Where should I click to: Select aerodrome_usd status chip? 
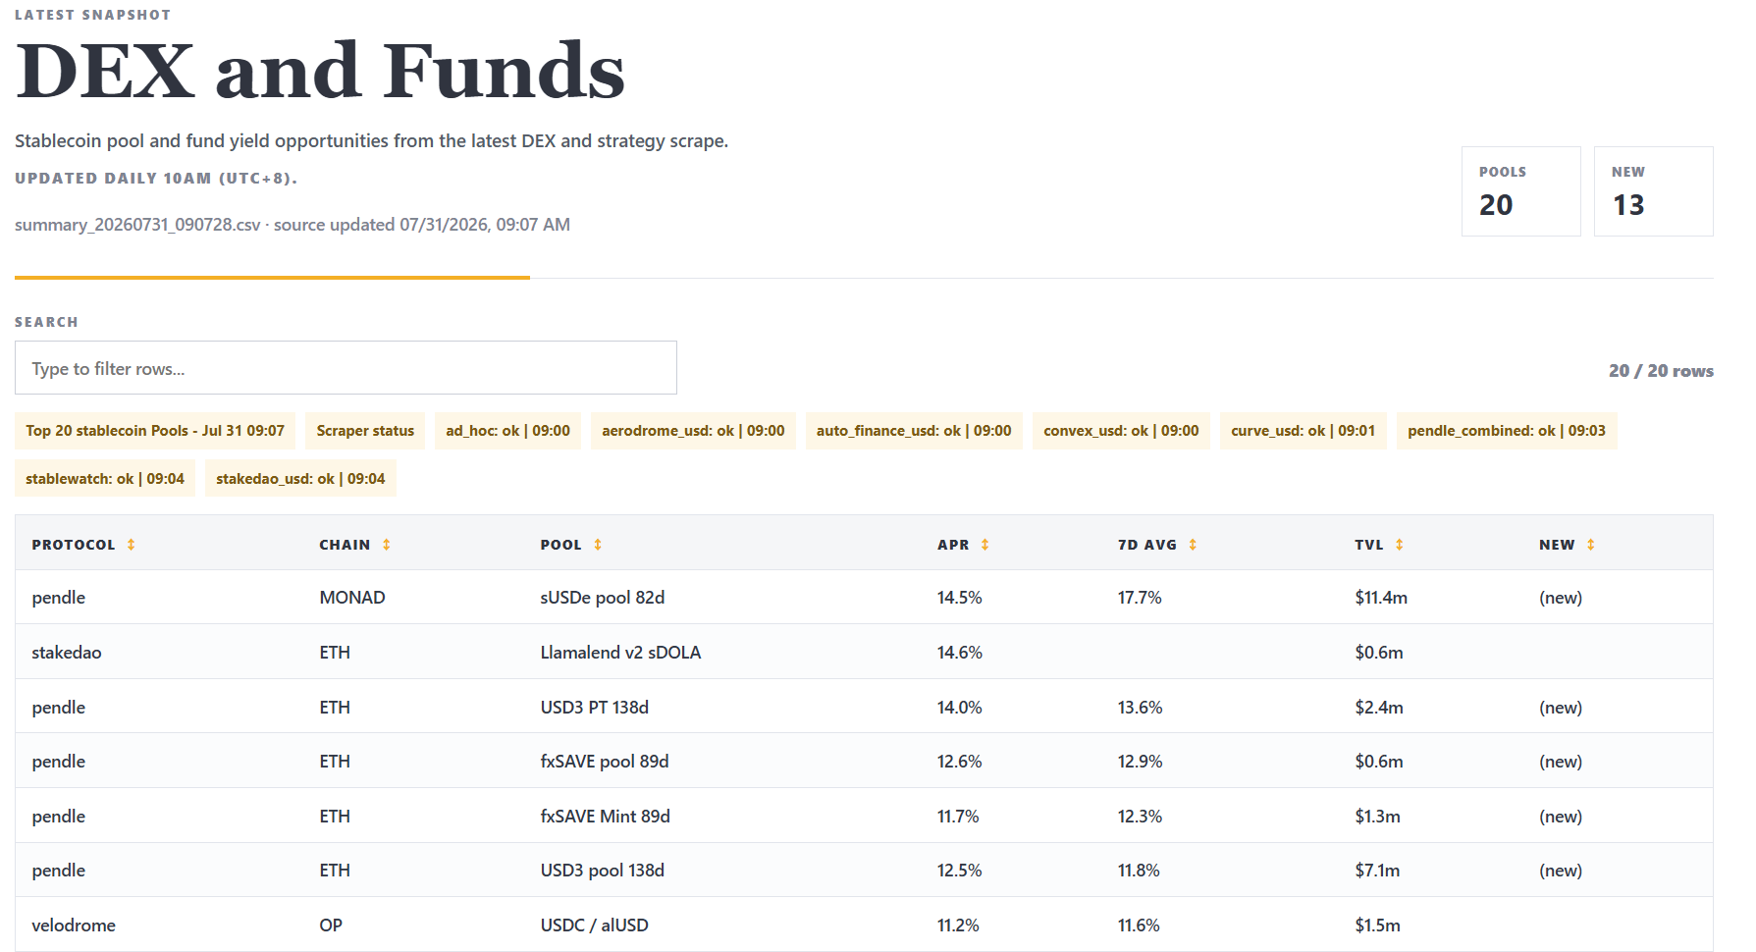pyautogui.click(x=693, y=431)
